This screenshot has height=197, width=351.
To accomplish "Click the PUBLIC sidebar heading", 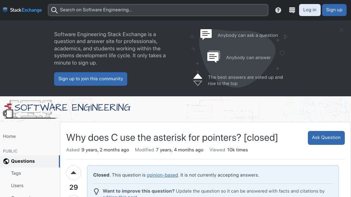I will pyautogui.click(x=10, y=151).
